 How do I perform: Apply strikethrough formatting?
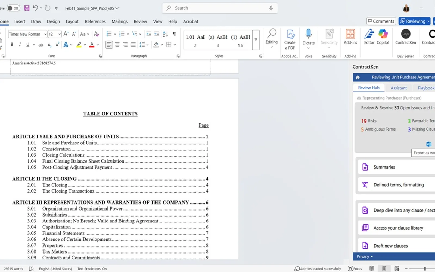point(41,45)
